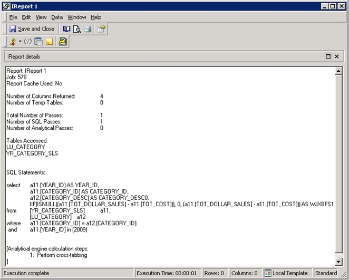Click scrollbar up arrow in report details
The width and height of the screenshot is (349, 280).
pyautogui.click(x=338, y=71)
